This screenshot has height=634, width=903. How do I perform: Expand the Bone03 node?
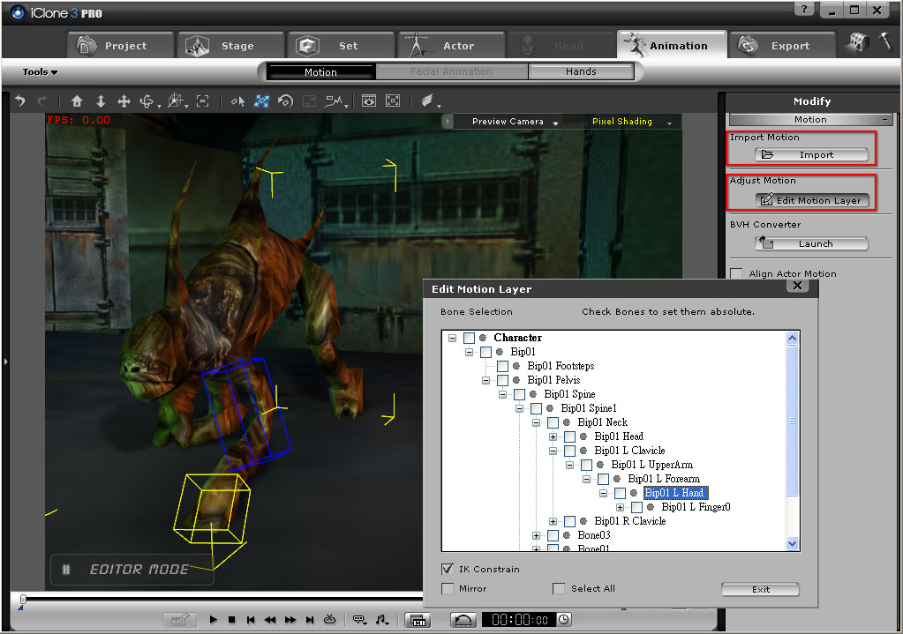pos(536,535)
